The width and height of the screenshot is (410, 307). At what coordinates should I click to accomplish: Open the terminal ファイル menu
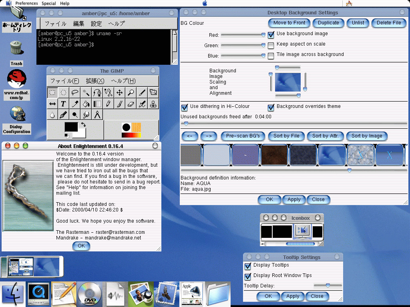pos(55,24)
